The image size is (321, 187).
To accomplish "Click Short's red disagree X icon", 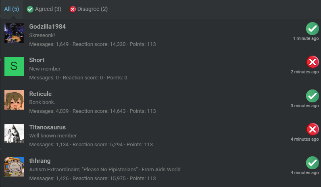I will tap(313, 62).
